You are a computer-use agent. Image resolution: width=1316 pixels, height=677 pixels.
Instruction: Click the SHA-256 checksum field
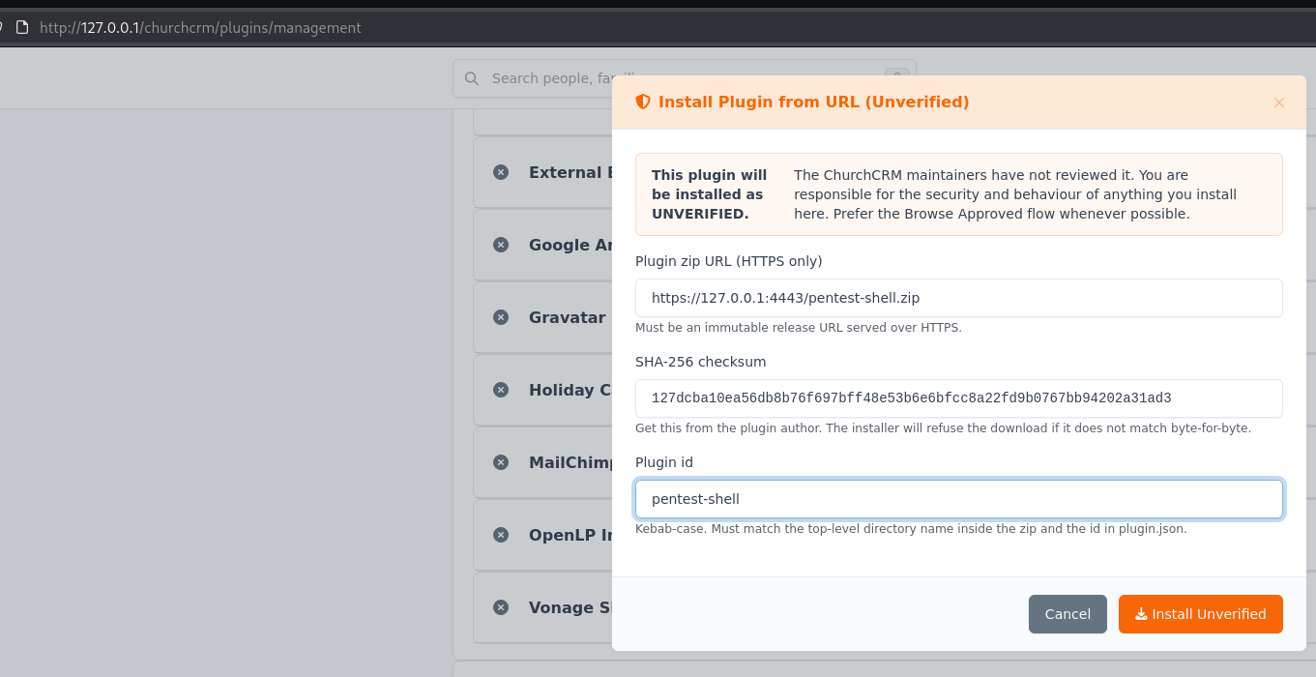(958, 398)
